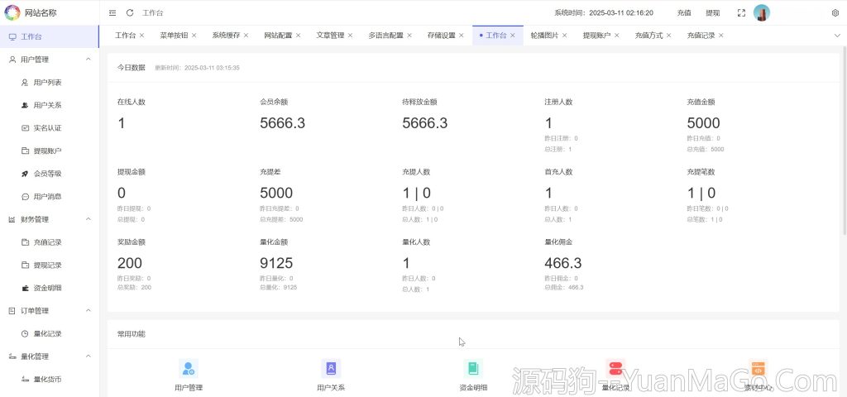Image resolution: width=847 pixels, height=397 pixels.
Task: Open 提现账户 in sidebar
Action: (x=50, y=151)
